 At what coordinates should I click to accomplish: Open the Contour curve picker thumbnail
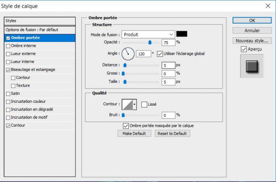click(127, 104)
